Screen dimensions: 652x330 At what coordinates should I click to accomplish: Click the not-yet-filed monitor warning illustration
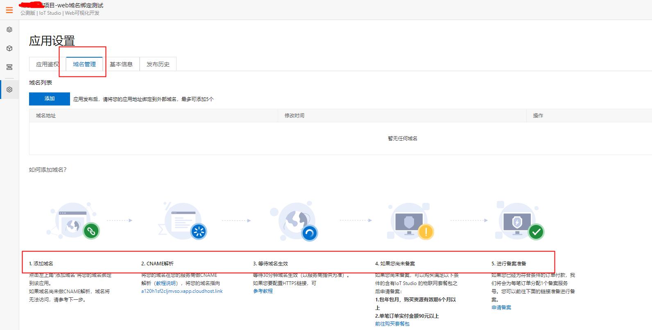410,221
